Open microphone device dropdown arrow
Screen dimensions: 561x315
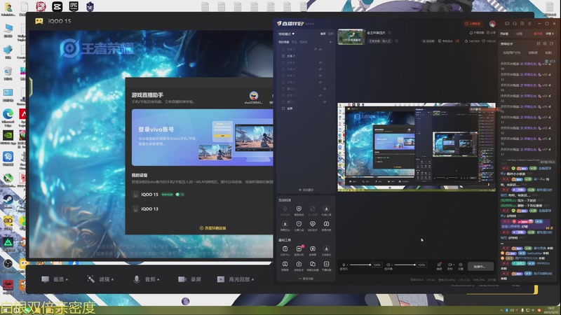[x=347, y=265]
